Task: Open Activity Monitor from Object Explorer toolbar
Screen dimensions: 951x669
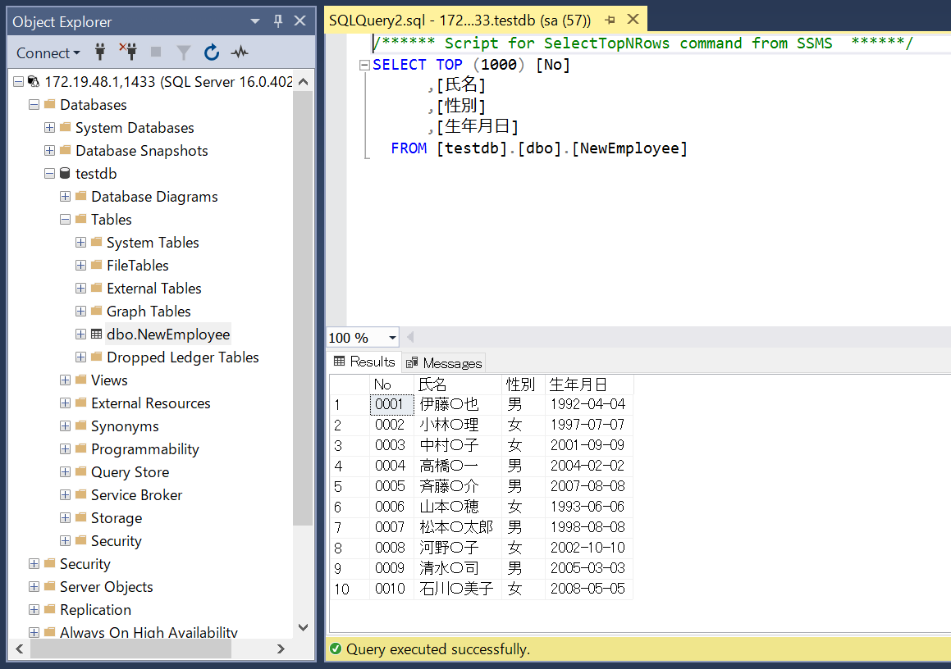Action: tap(238, 52)
